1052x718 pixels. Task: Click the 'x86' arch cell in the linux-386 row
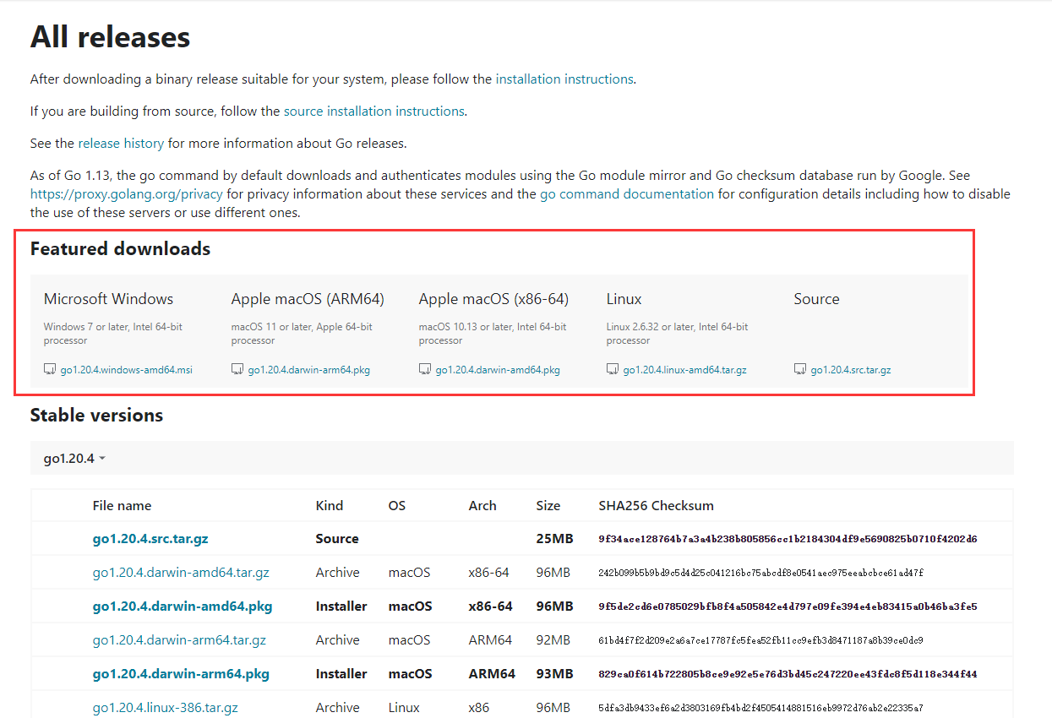[479, 707]
